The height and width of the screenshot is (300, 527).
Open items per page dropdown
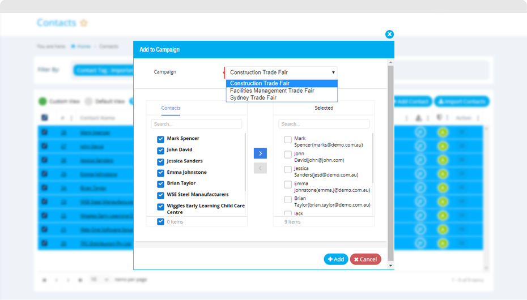click(100, 280)
